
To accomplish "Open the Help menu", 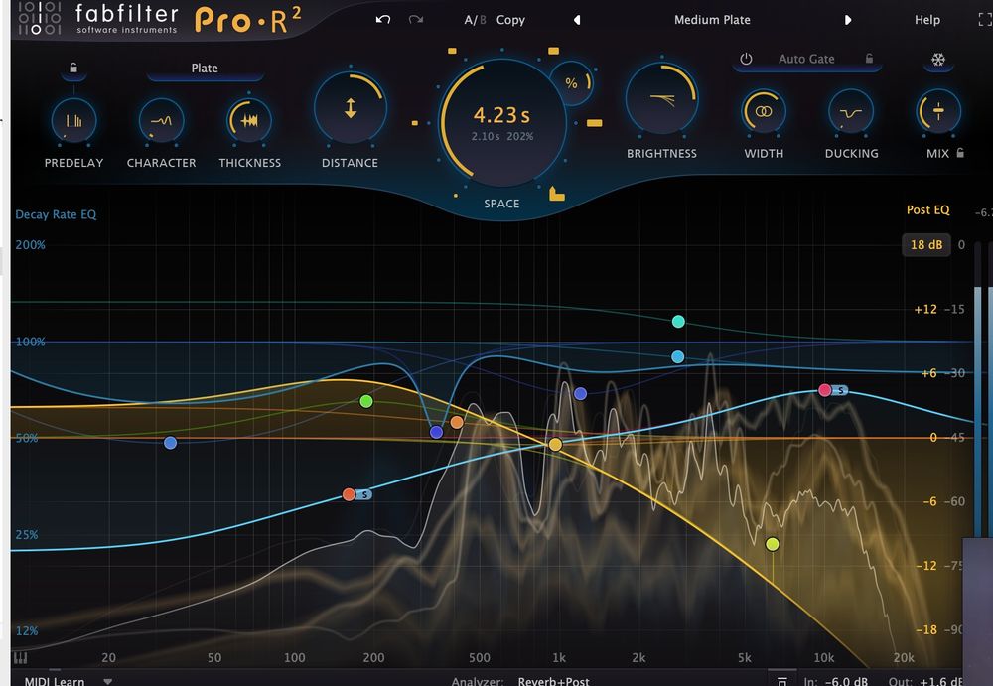I will click(x=927, y=20).
